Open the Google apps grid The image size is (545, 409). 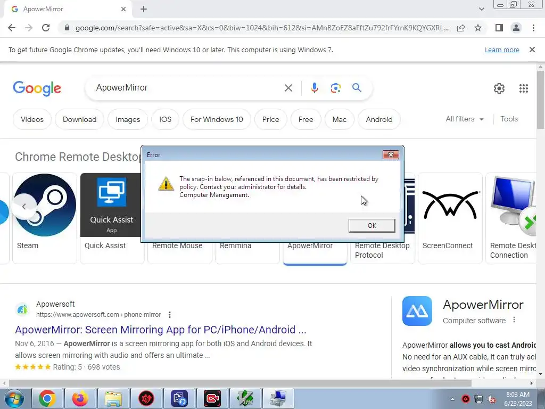(524, 88)
